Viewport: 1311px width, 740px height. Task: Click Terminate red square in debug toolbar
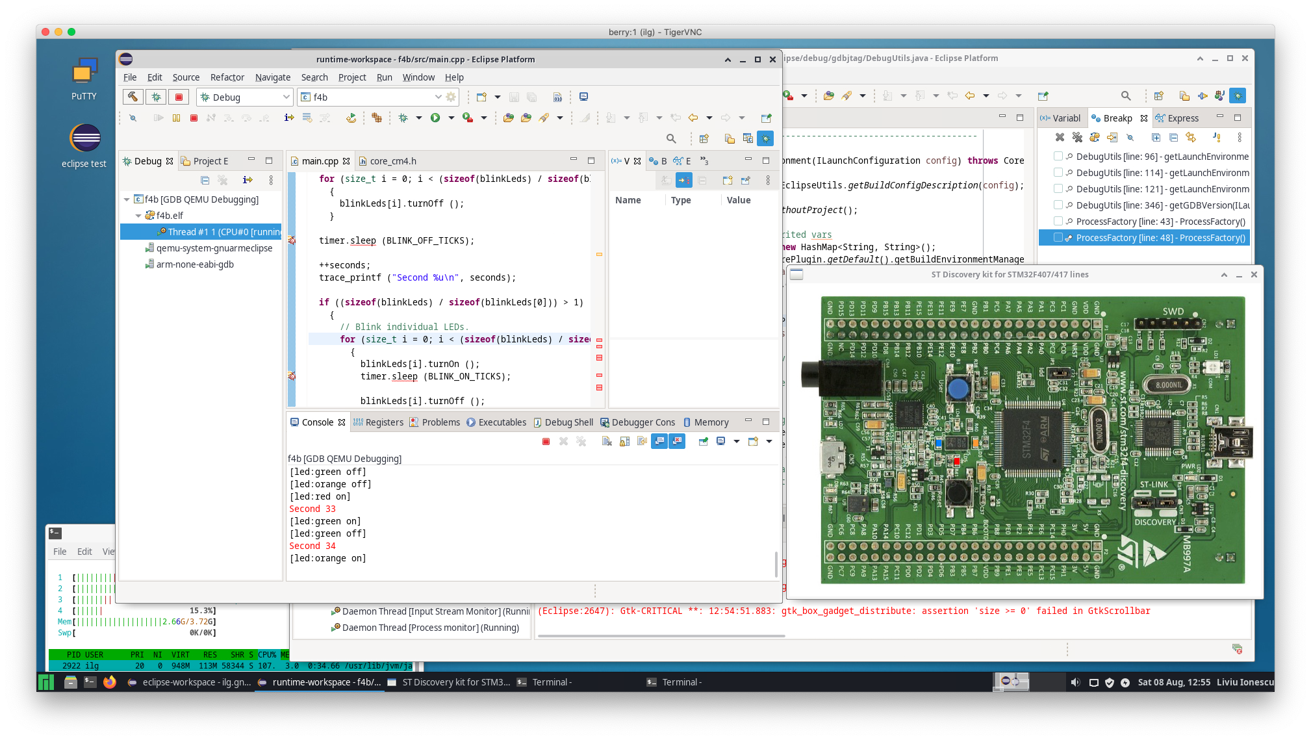(x=194, y=118)
